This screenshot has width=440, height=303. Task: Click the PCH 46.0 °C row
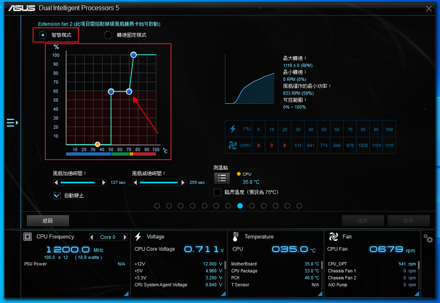point(275,278)
